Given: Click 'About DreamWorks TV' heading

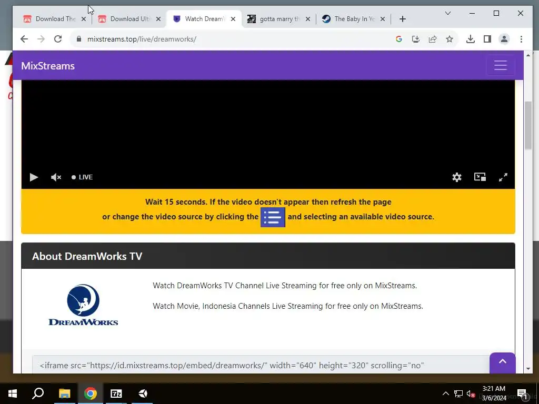Looking at the screenshot, I should click(x=87, y=256).
